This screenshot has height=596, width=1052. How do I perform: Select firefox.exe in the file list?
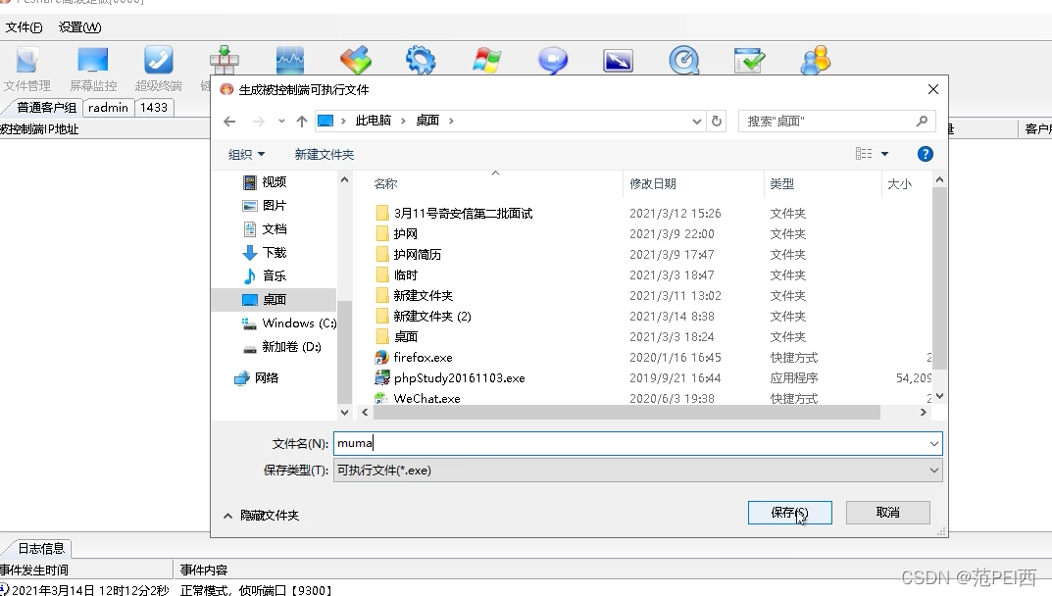tap(422, 357)
